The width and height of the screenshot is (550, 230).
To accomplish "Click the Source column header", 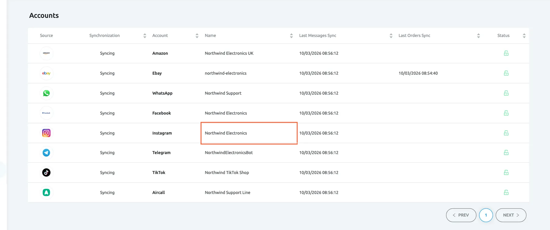I will point(46,35).
